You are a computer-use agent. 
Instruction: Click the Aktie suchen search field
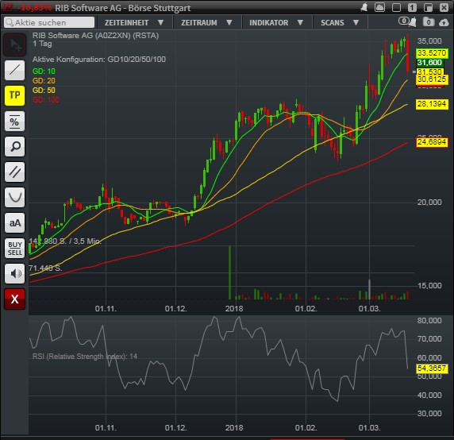(49, 22)
